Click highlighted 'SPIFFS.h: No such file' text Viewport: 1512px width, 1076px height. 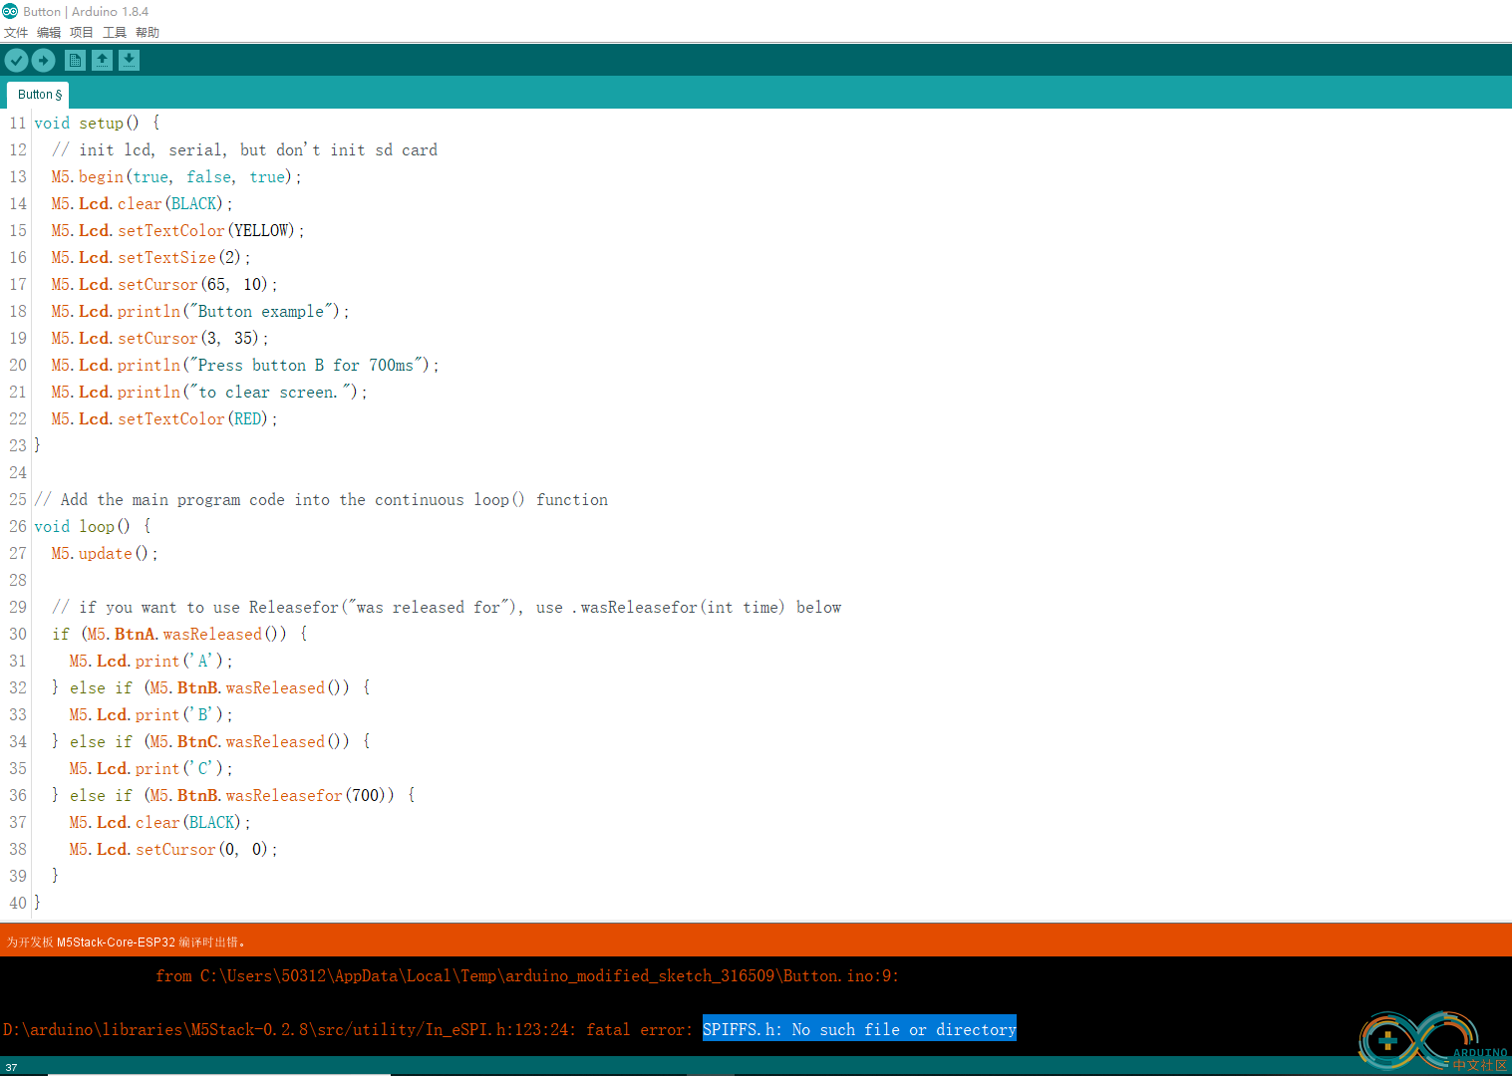pos(859,1029)
